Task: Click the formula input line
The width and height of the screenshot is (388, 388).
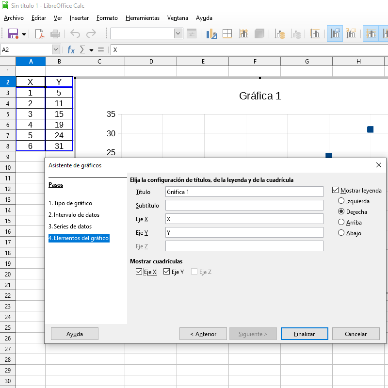Action: click(x=249, y=50)
